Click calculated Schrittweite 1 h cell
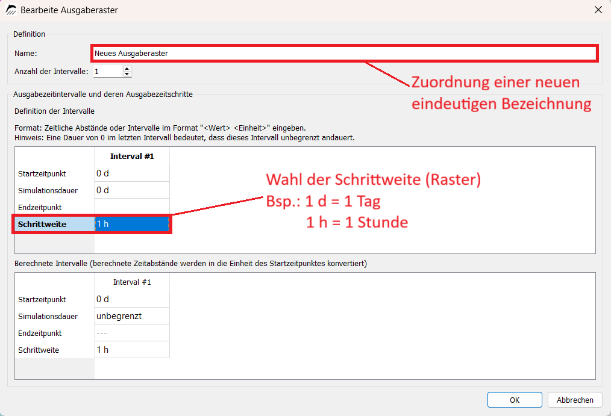This screenshot has height=416, width=611. 132,349
